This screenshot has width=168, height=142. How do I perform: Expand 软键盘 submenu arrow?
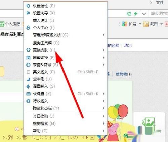(x=104, y=94)
